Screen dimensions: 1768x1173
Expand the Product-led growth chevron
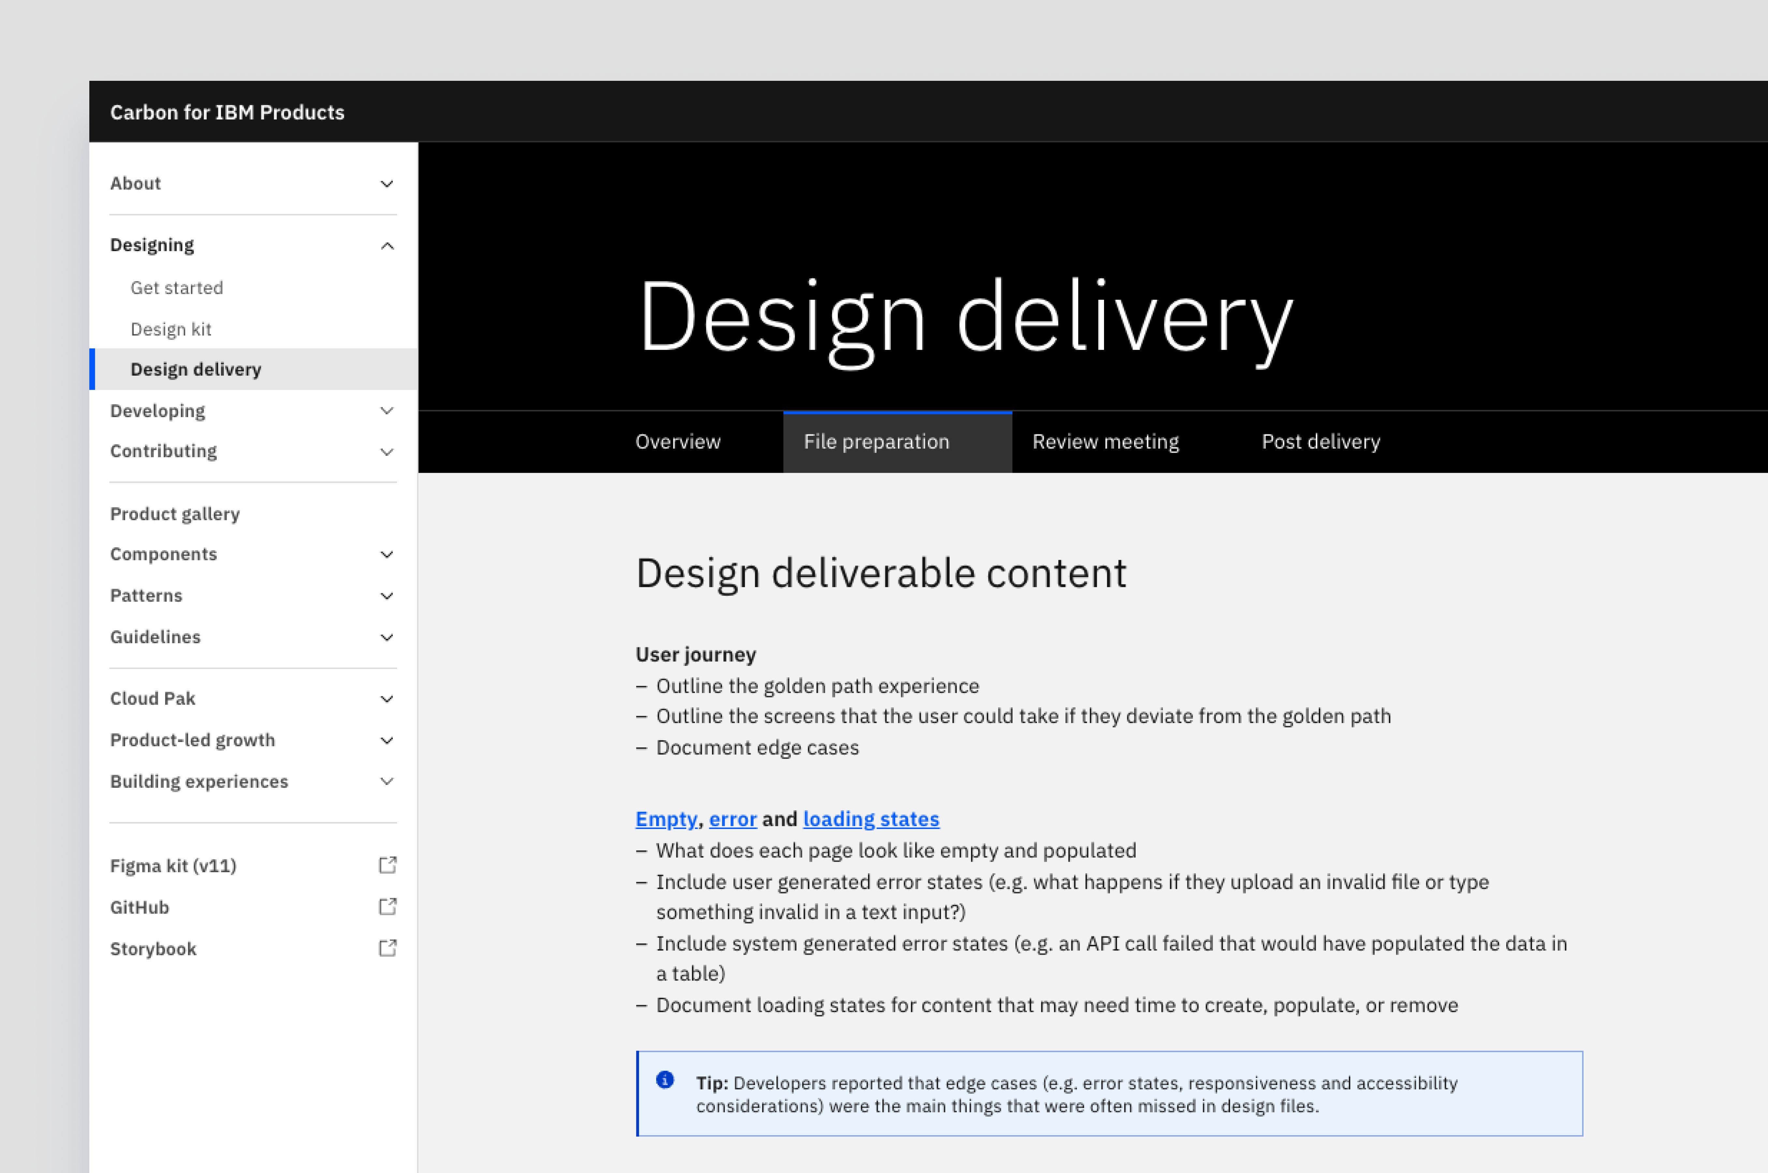point(387,741)
